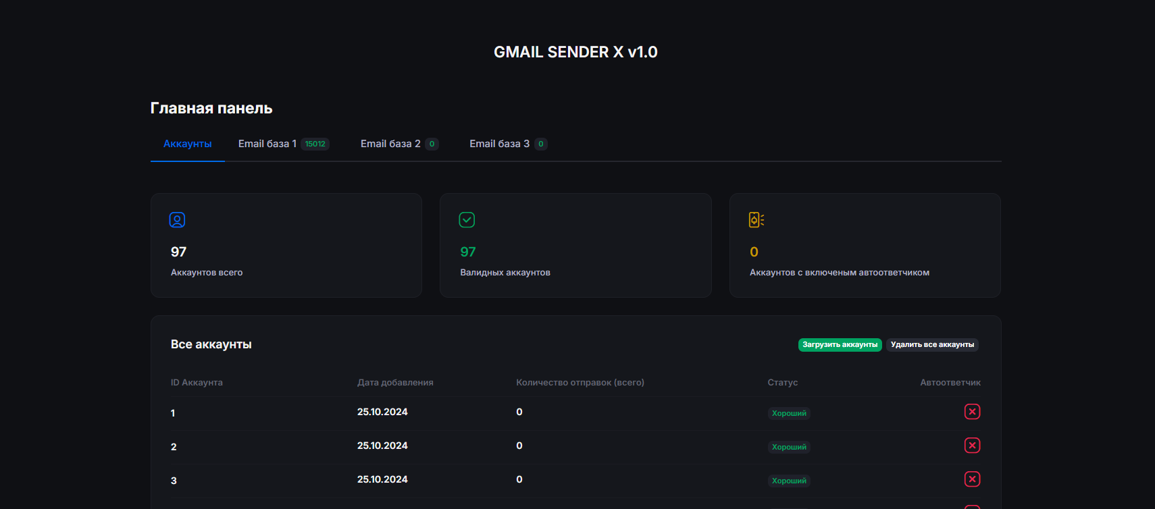The image size is (1155, 509).
Task: Click the blue user icon above total accounts
Action: (177, 220)
